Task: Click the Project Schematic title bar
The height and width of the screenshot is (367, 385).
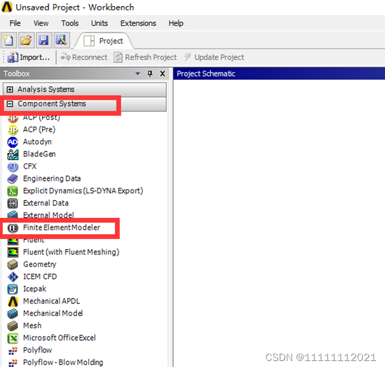Action: click(x=279, y=74)
